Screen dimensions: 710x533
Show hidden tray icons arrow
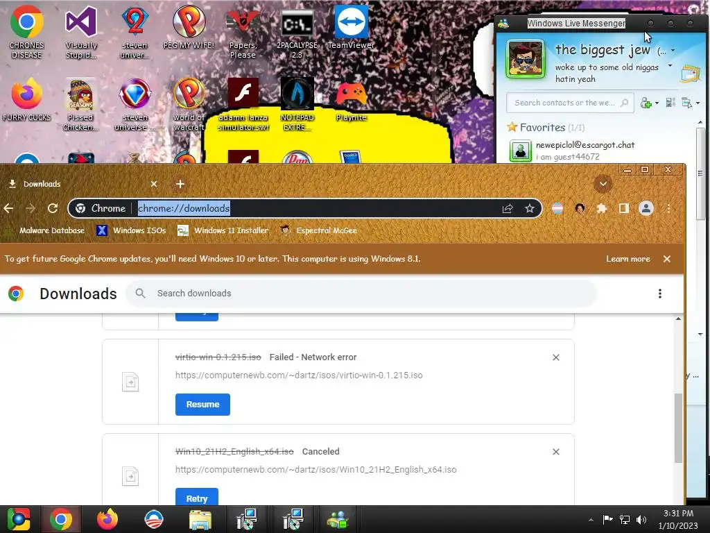(x=591, y=520)
